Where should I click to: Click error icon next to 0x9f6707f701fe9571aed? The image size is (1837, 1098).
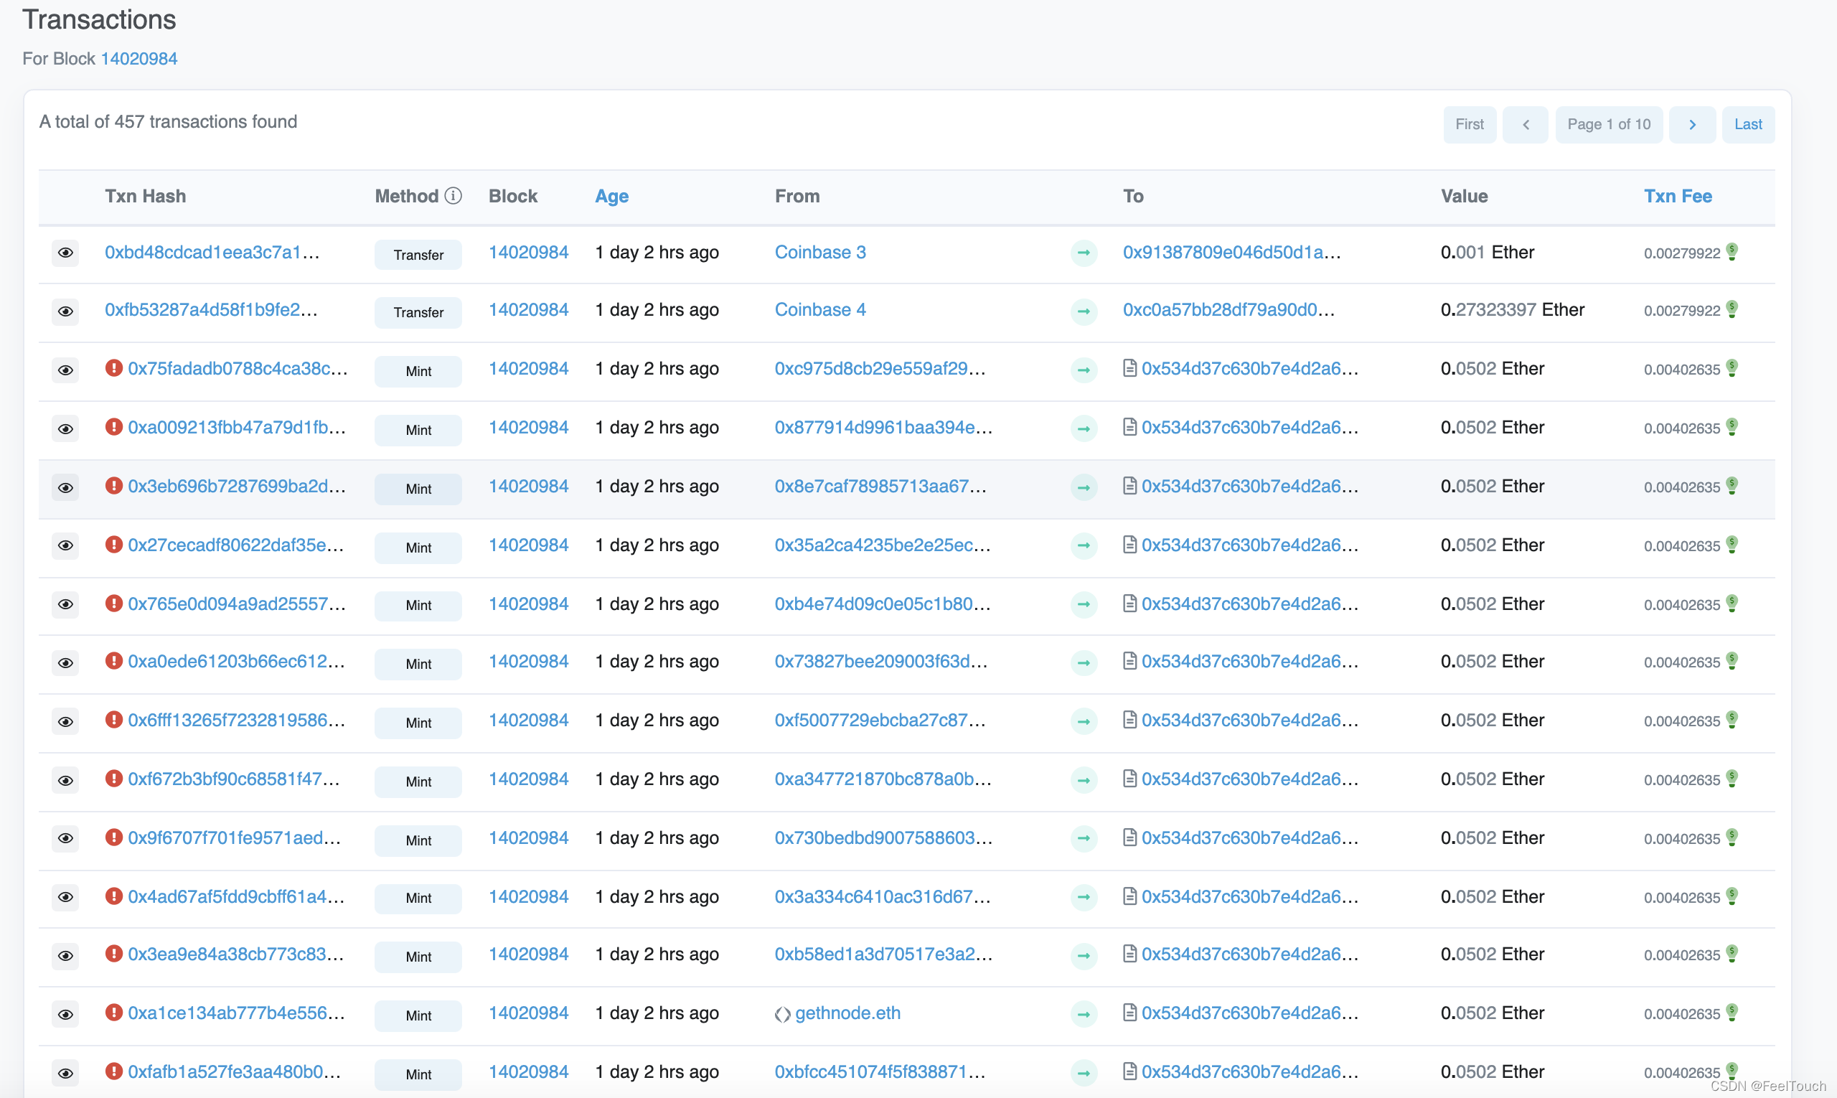point(113,837)
